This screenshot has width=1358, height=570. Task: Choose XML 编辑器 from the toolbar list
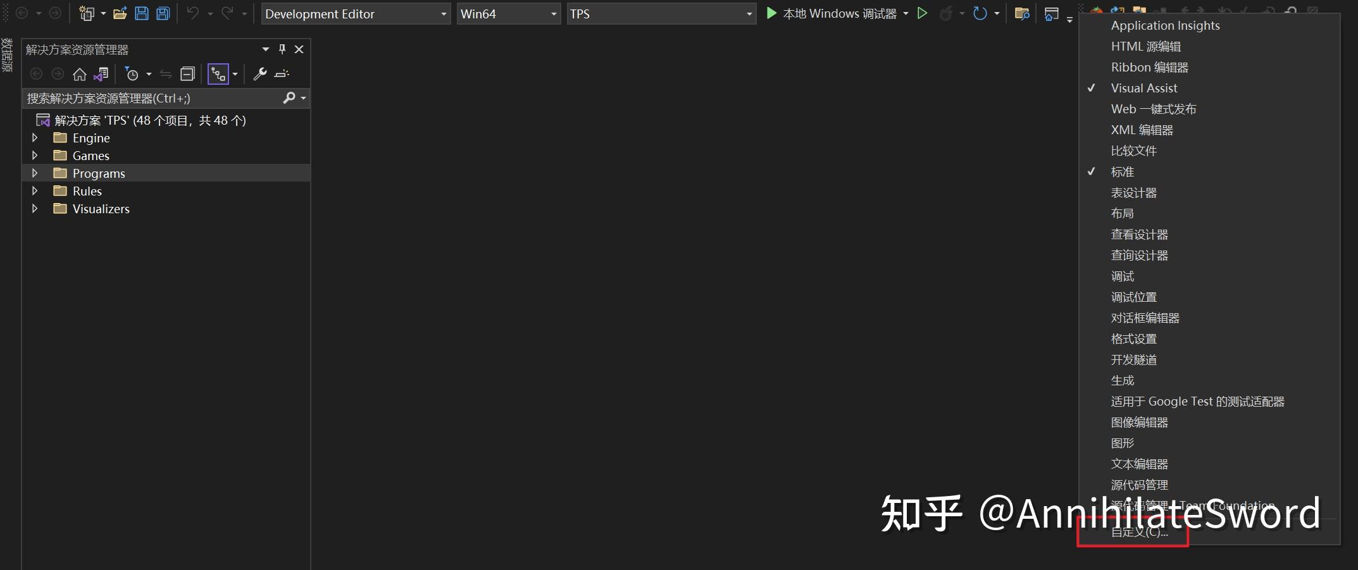click(1142, 130)
